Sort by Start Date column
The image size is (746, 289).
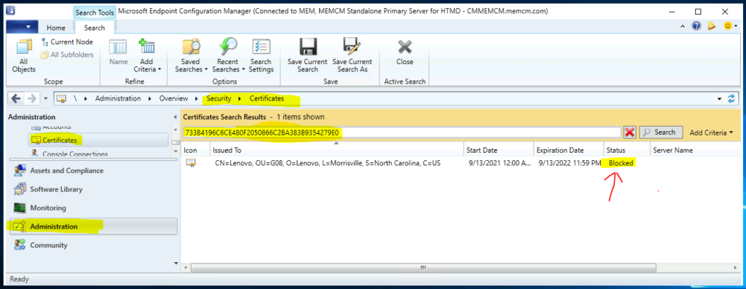[x=498, y=150]
